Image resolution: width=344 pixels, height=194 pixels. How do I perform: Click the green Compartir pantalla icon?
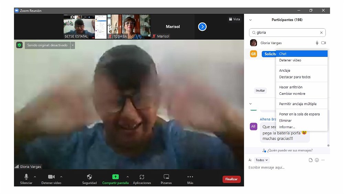(x=115, y=177)
